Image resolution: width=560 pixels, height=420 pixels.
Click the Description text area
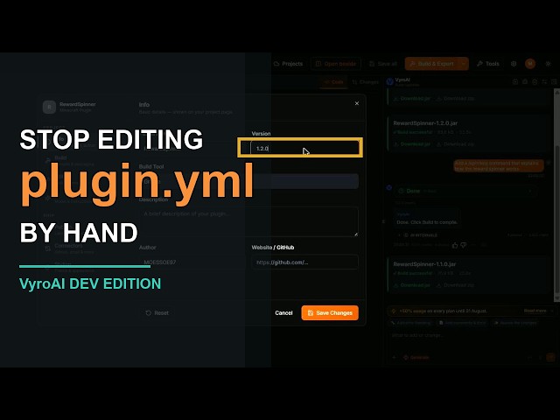(248, 221)
